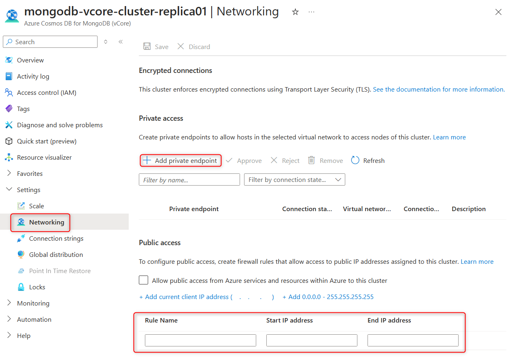Image resolution: width=510 pixels, height=359 pixels.
Task: Collapse the sidebar with the double-chevron icon
Action: (x=120, y=41)
